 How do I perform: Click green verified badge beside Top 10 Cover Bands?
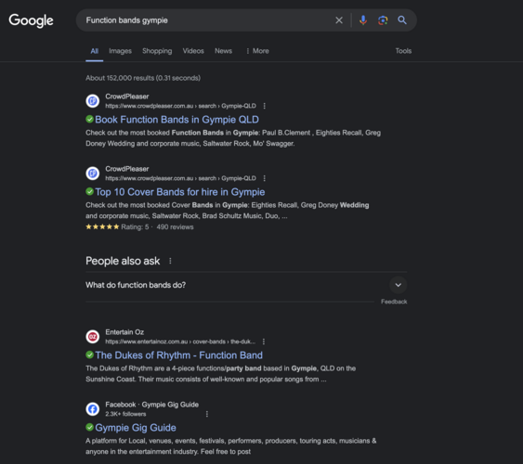pos(89,191)
